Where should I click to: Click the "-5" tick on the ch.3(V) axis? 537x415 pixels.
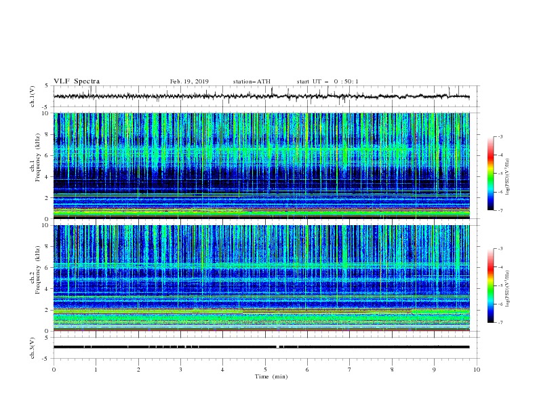click(46, 359)
